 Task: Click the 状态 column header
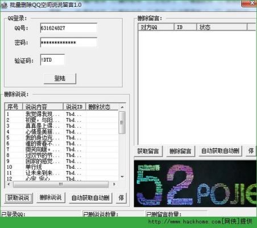pyautogui.click(x=222, y=27)
